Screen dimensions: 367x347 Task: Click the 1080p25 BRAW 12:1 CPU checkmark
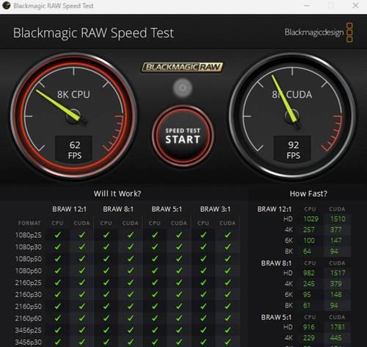pyautogui.click(x=58, y=235)
